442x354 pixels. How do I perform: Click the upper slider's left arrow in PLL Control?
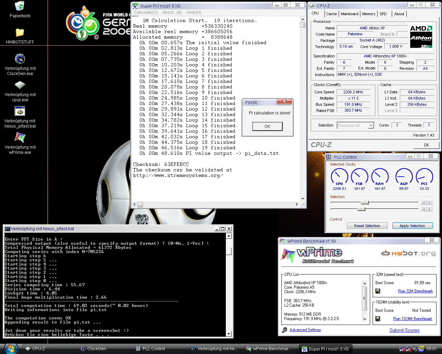click(x=424, y=203)
